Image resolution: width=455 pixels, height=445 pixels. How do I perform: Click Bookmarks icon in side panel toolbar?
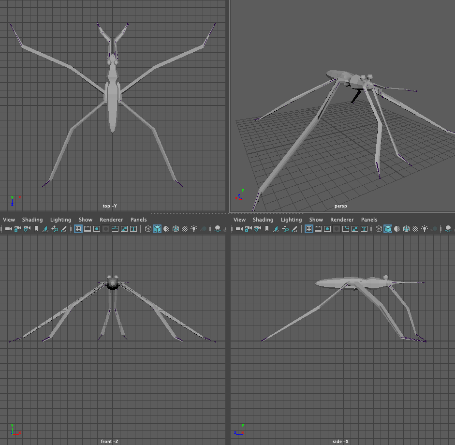[x=267, y=229]
